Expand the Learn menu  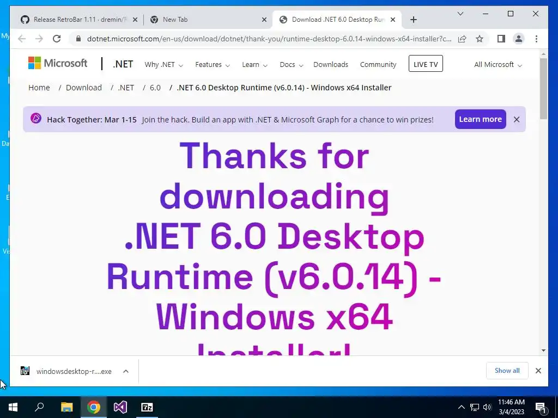pos(255,65)
